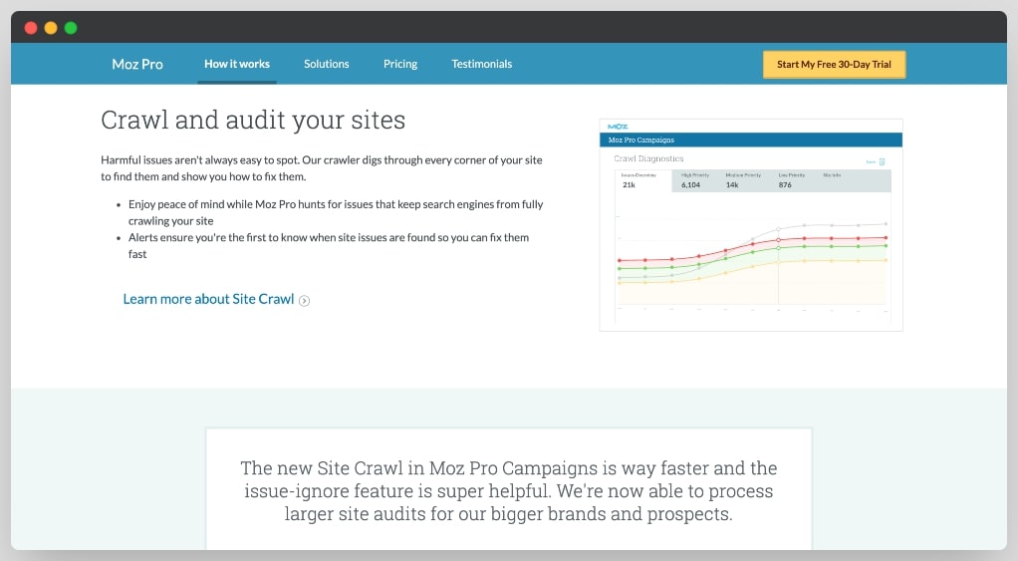Viewport: 1018px width, 561px height.
Task: Select the Moz Pro Campaigns header bar
Action: (750, 140)
